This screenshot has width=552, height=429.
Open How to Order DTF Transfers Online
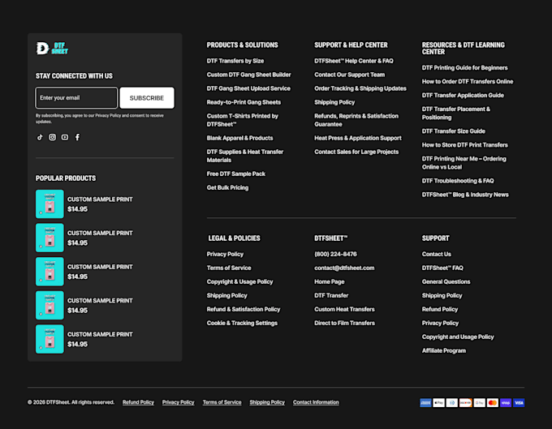click(468, 81)
